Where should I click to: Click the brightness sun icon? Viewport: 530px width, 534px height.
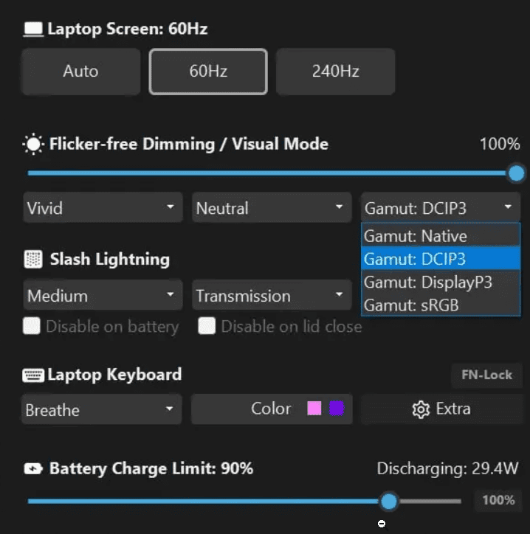[33, 144]
